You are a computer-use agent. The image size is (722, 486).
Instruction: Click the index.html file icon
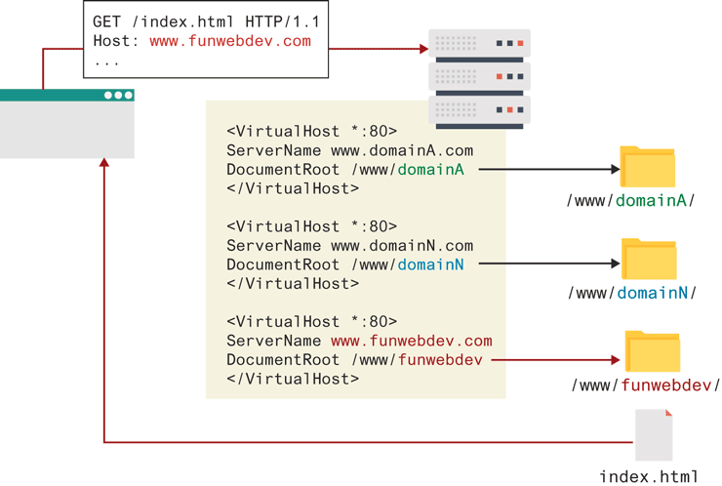[654, 434]
